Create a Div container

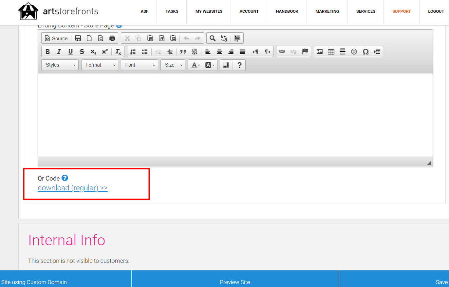coord(195,52)
